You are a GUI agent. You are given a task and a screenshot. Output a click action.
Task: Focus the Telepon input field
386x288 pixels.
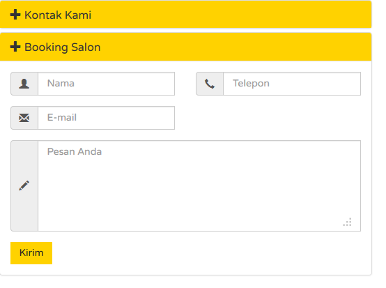tap(292, 84)
